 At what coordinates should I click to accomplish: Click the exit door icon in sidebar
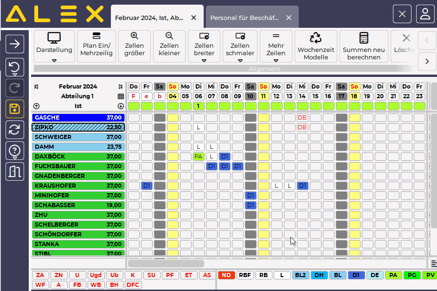tap(15, 171)
